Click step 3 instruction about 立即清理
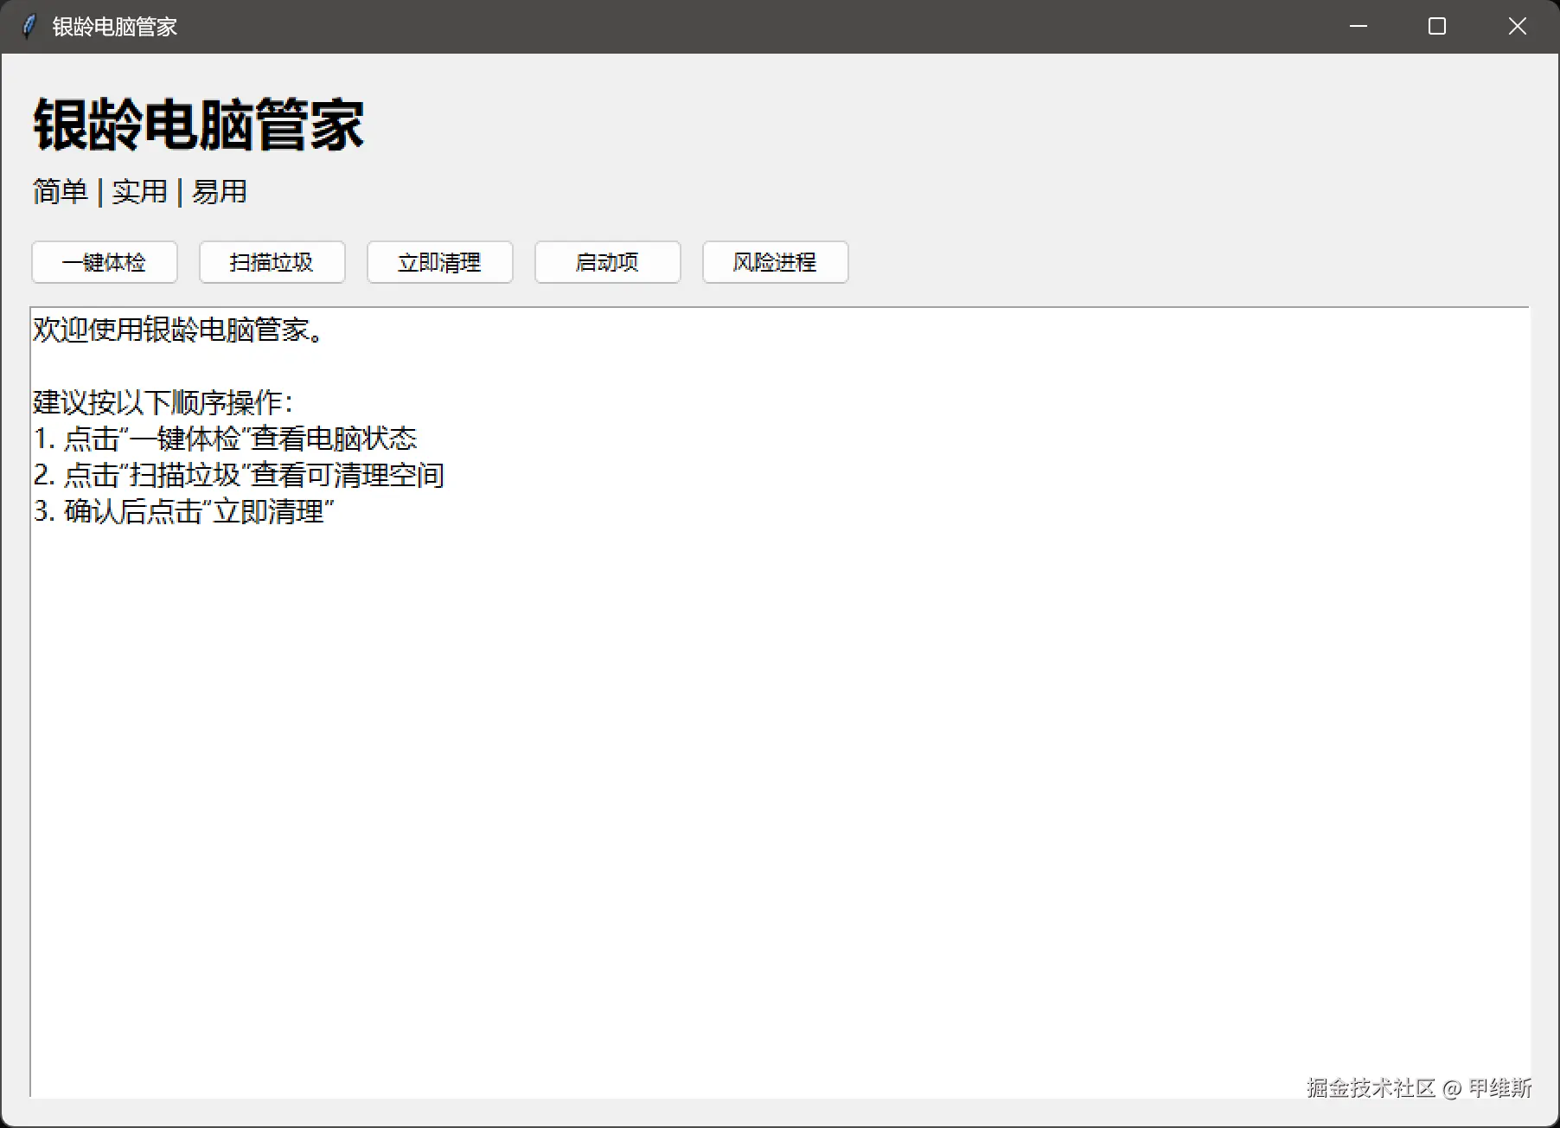1560x1128 pixels. tap(183, 512)
